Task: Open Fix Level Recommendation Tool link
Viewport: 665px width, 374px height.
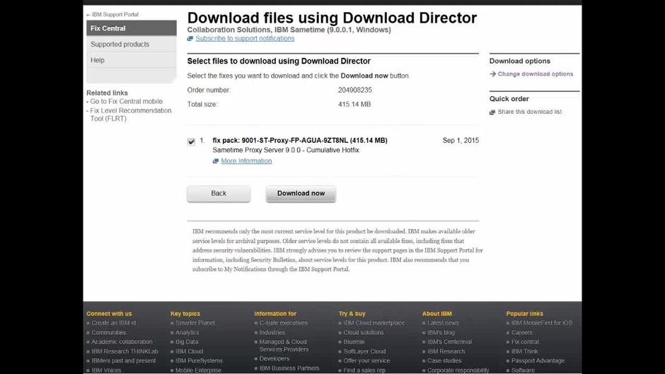Action: pyautogui.click(x=131, y=115)
